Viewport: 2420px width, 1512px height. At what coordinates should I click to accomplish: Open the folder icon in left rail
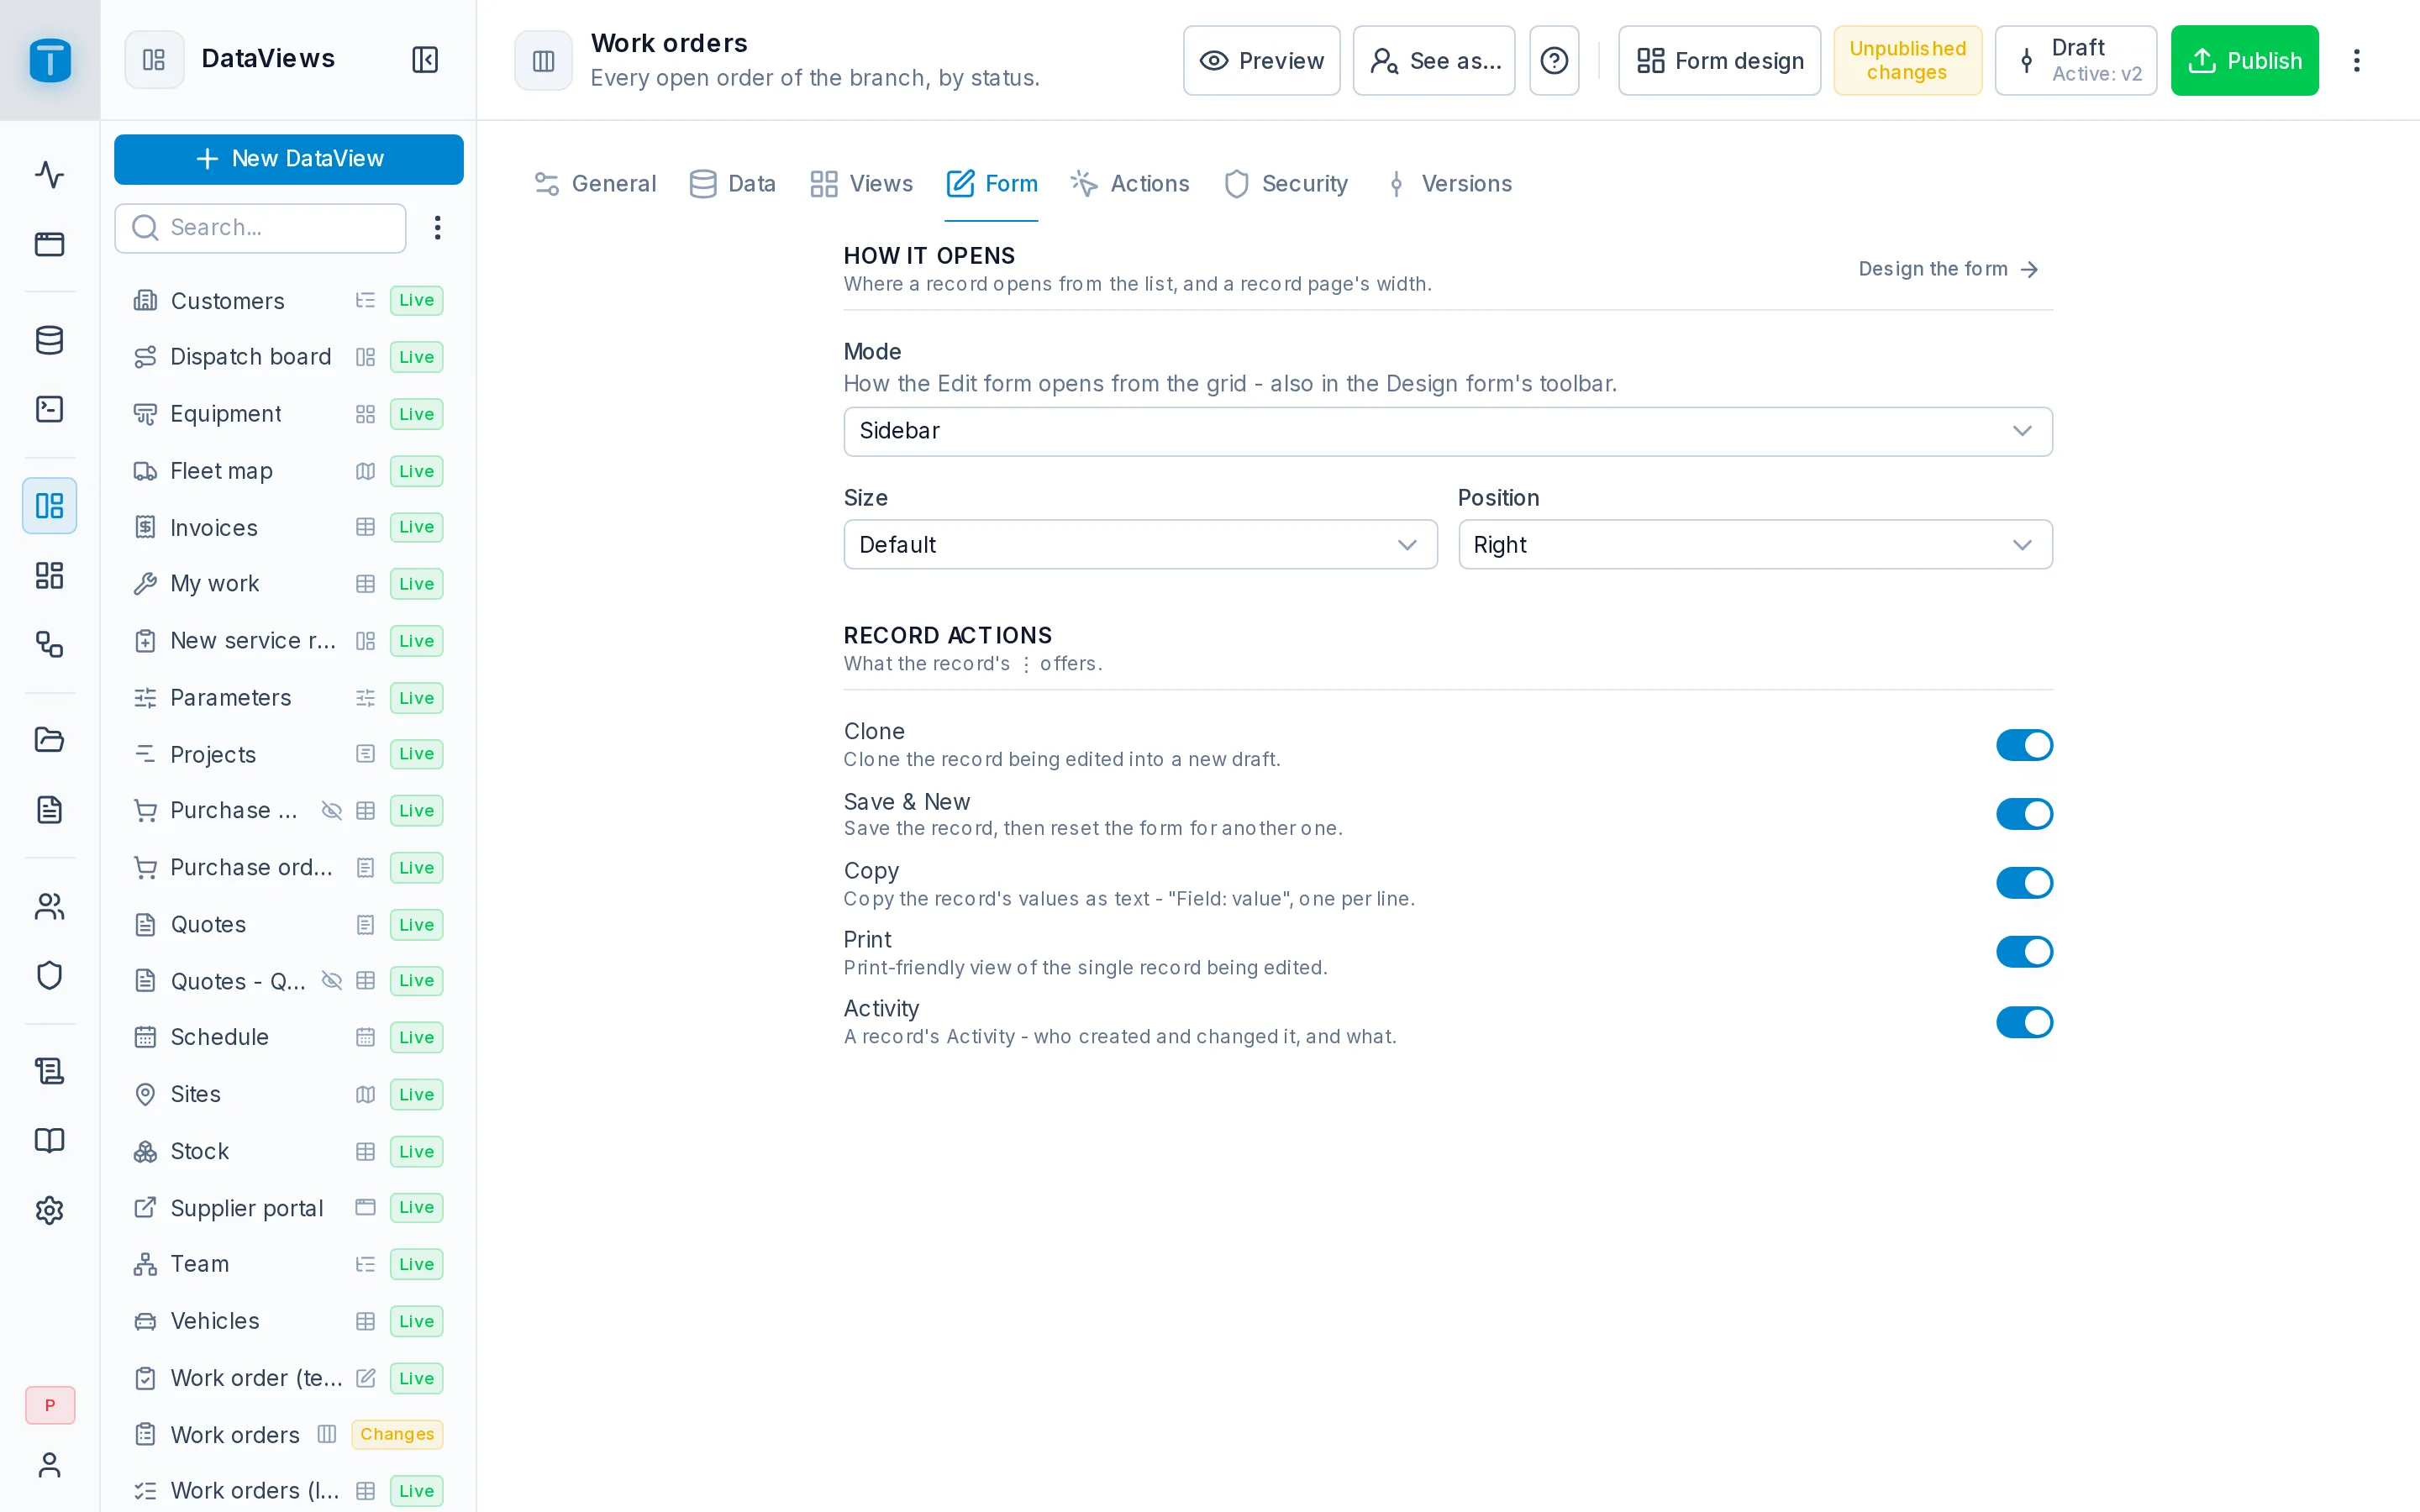pos(49,739)
